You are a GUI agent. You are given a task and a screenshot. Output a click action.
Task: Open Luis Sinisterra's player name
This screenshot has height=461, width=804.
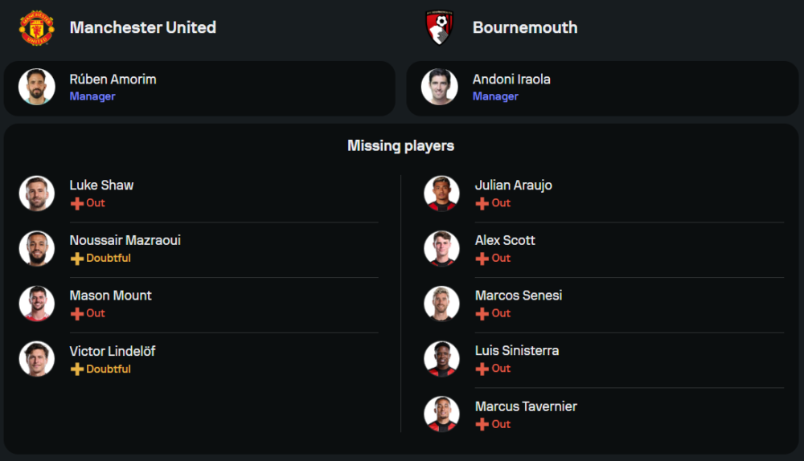click(x=517, y=351)
